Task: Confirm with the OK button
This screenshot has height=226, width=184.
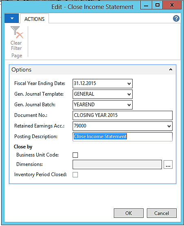Action: [x=129, y=213]
